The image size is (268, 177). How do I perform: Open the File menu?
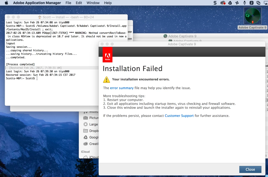tap(68, 3)
